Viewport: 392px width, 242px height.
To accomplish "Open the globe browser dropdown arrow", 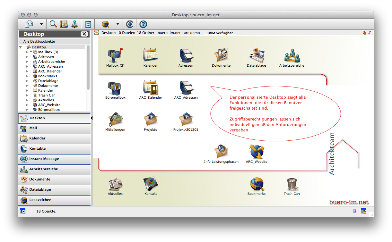I will pyautogui.click(x=118, y=24).
